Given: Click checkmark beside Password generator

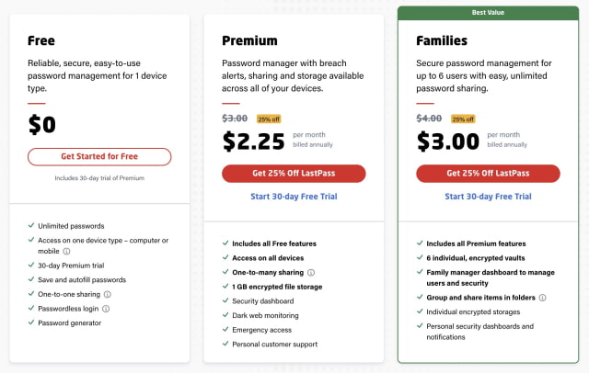Looking at the screenshot, I should (31, 322).
